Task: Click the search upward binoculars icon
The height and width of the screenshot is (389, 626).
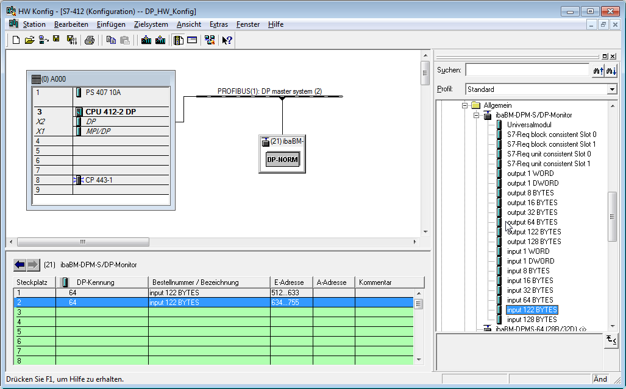Action: tap(598, 71)
